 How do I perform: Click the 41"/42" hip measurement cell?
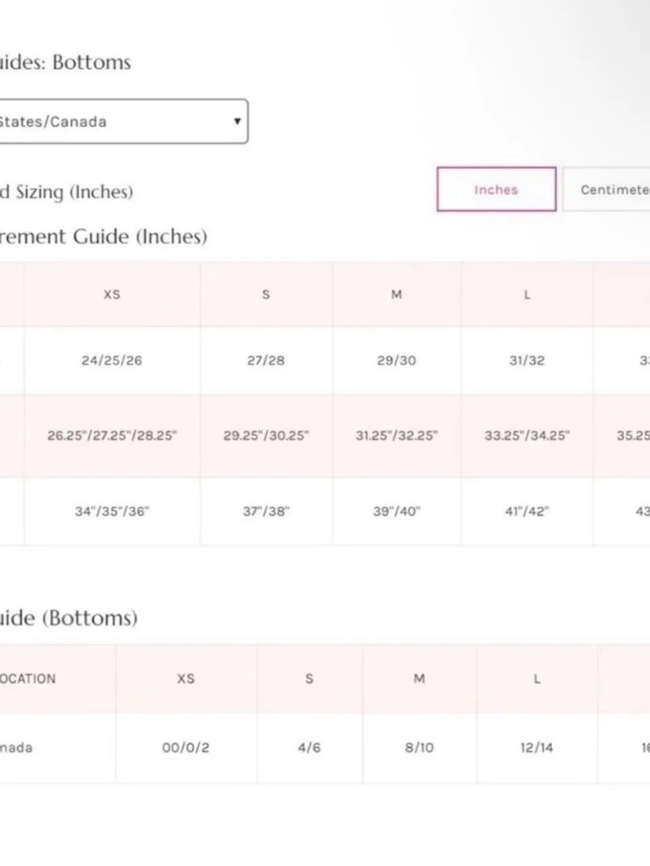pos(527,511)
